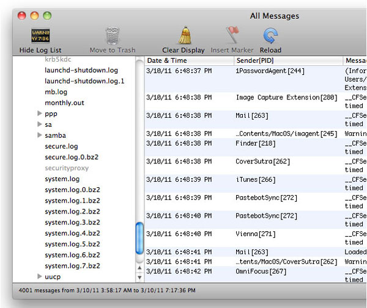Click the Reload icon
Screen dimensions: 367x308
point(270,36)
